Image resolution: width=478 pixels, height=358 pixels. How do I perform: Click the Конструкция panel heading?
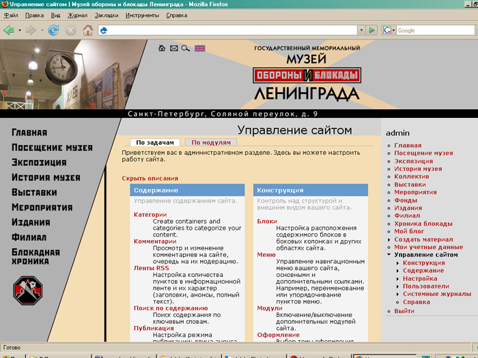(x=311, y=190)
